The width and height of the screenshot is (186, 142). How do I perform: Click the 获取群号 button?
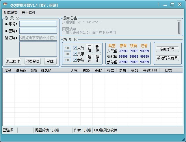point(168,49)
